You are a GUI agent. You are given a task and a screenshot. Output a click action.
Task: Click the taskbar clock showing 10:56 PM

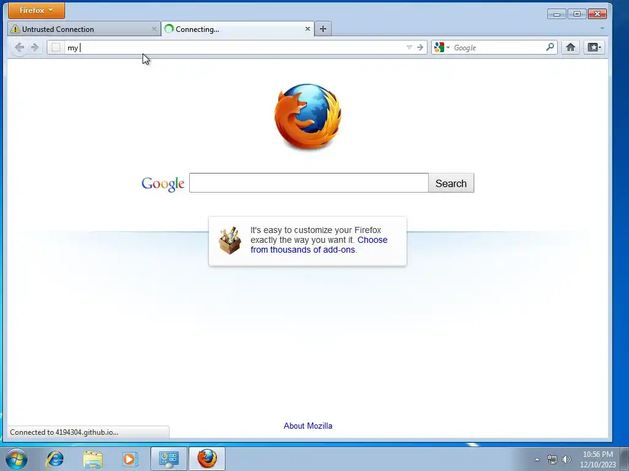tap(598, 459)
